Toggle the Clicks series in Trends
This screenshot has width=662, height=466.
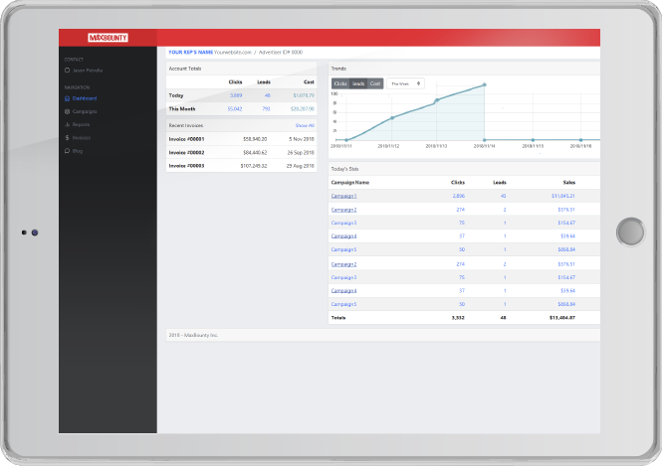point(340,83)
